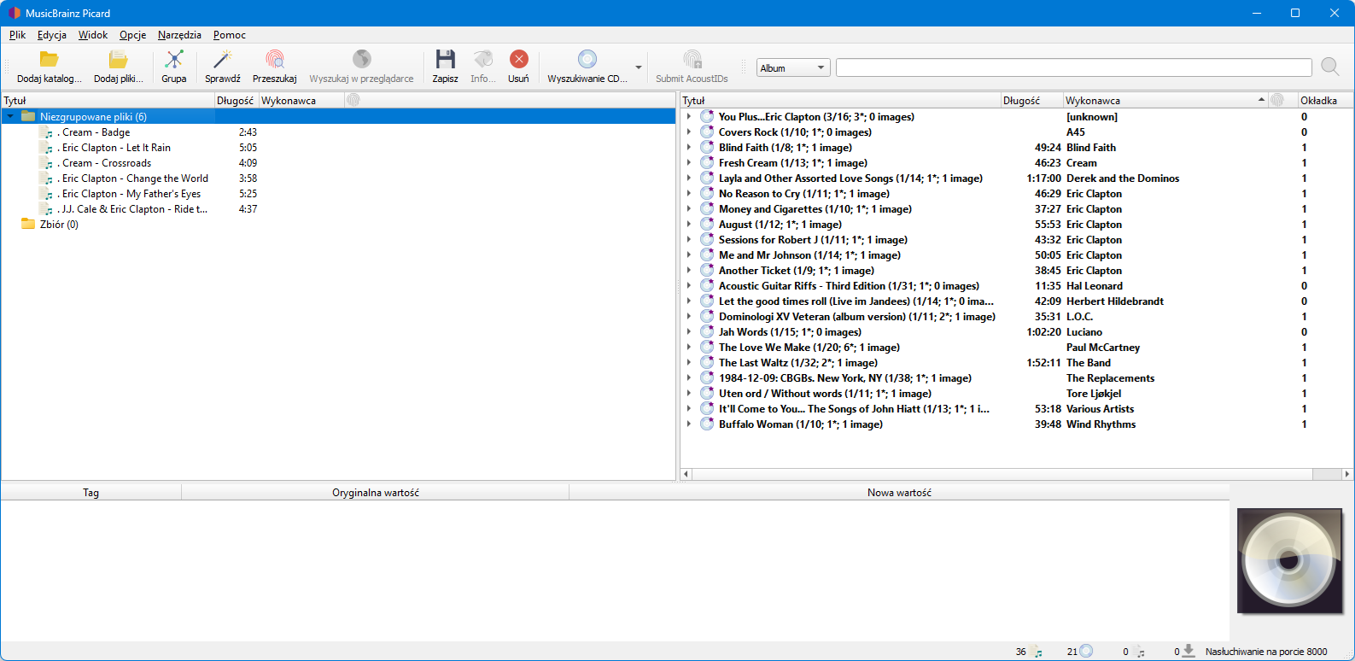1355x661 pixels.
Task: Click the Dodaj pliki toolbar icon
Action: tap(118, 59)
